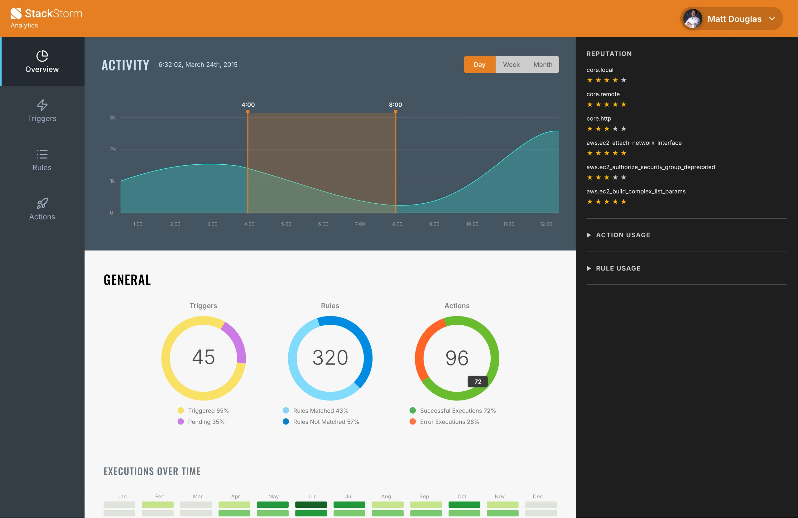Click fourth star for aws.ec2_authorize_security_group_deprecated
Viewport: 798px width, 518px height.
tap(615, 177)
